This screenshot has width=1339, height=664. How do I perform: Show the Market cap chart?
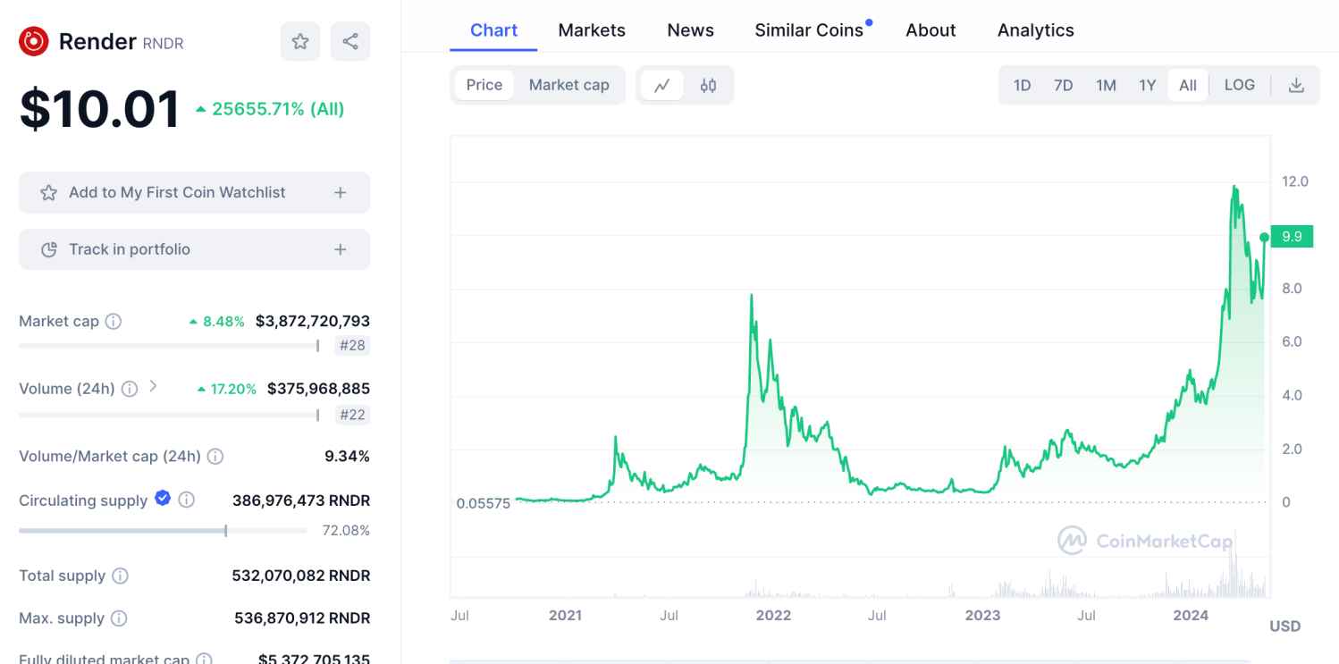click(x=569, y=85)
